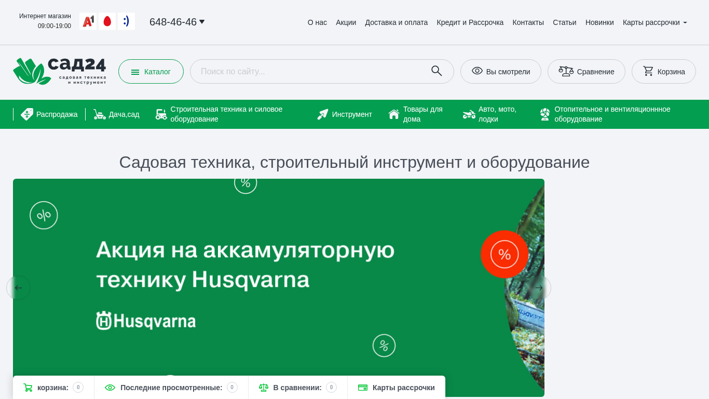Go to next banner slide
The height and width of the screenshot is (399, 709).
(x=539, y=288)
